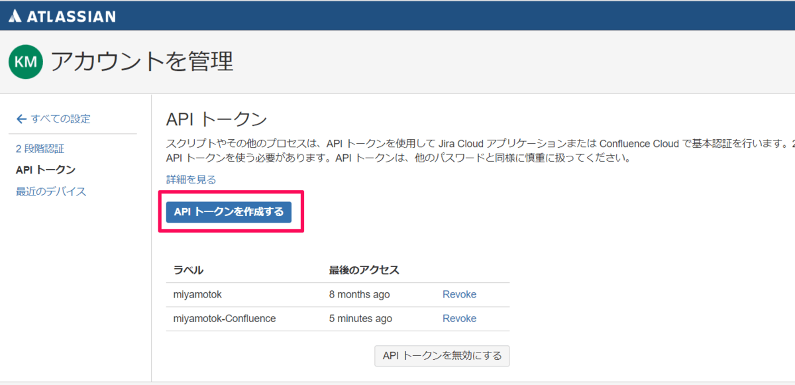This screenshot has height=385, width=795.
Task: Select API トークン in the sidebar
Action: (46, 170)
